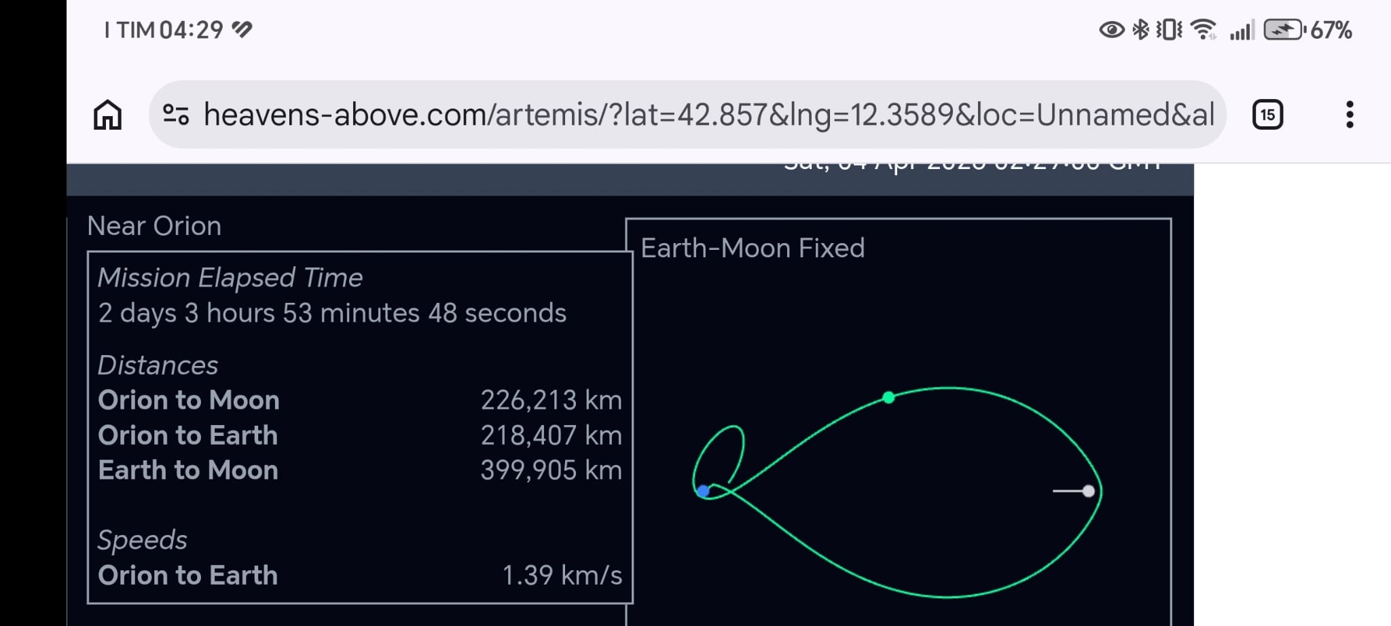This screenshot has height=626, width=1391.
Task: Click the Mission Elapsed Time readout
Action: (331, 314)
